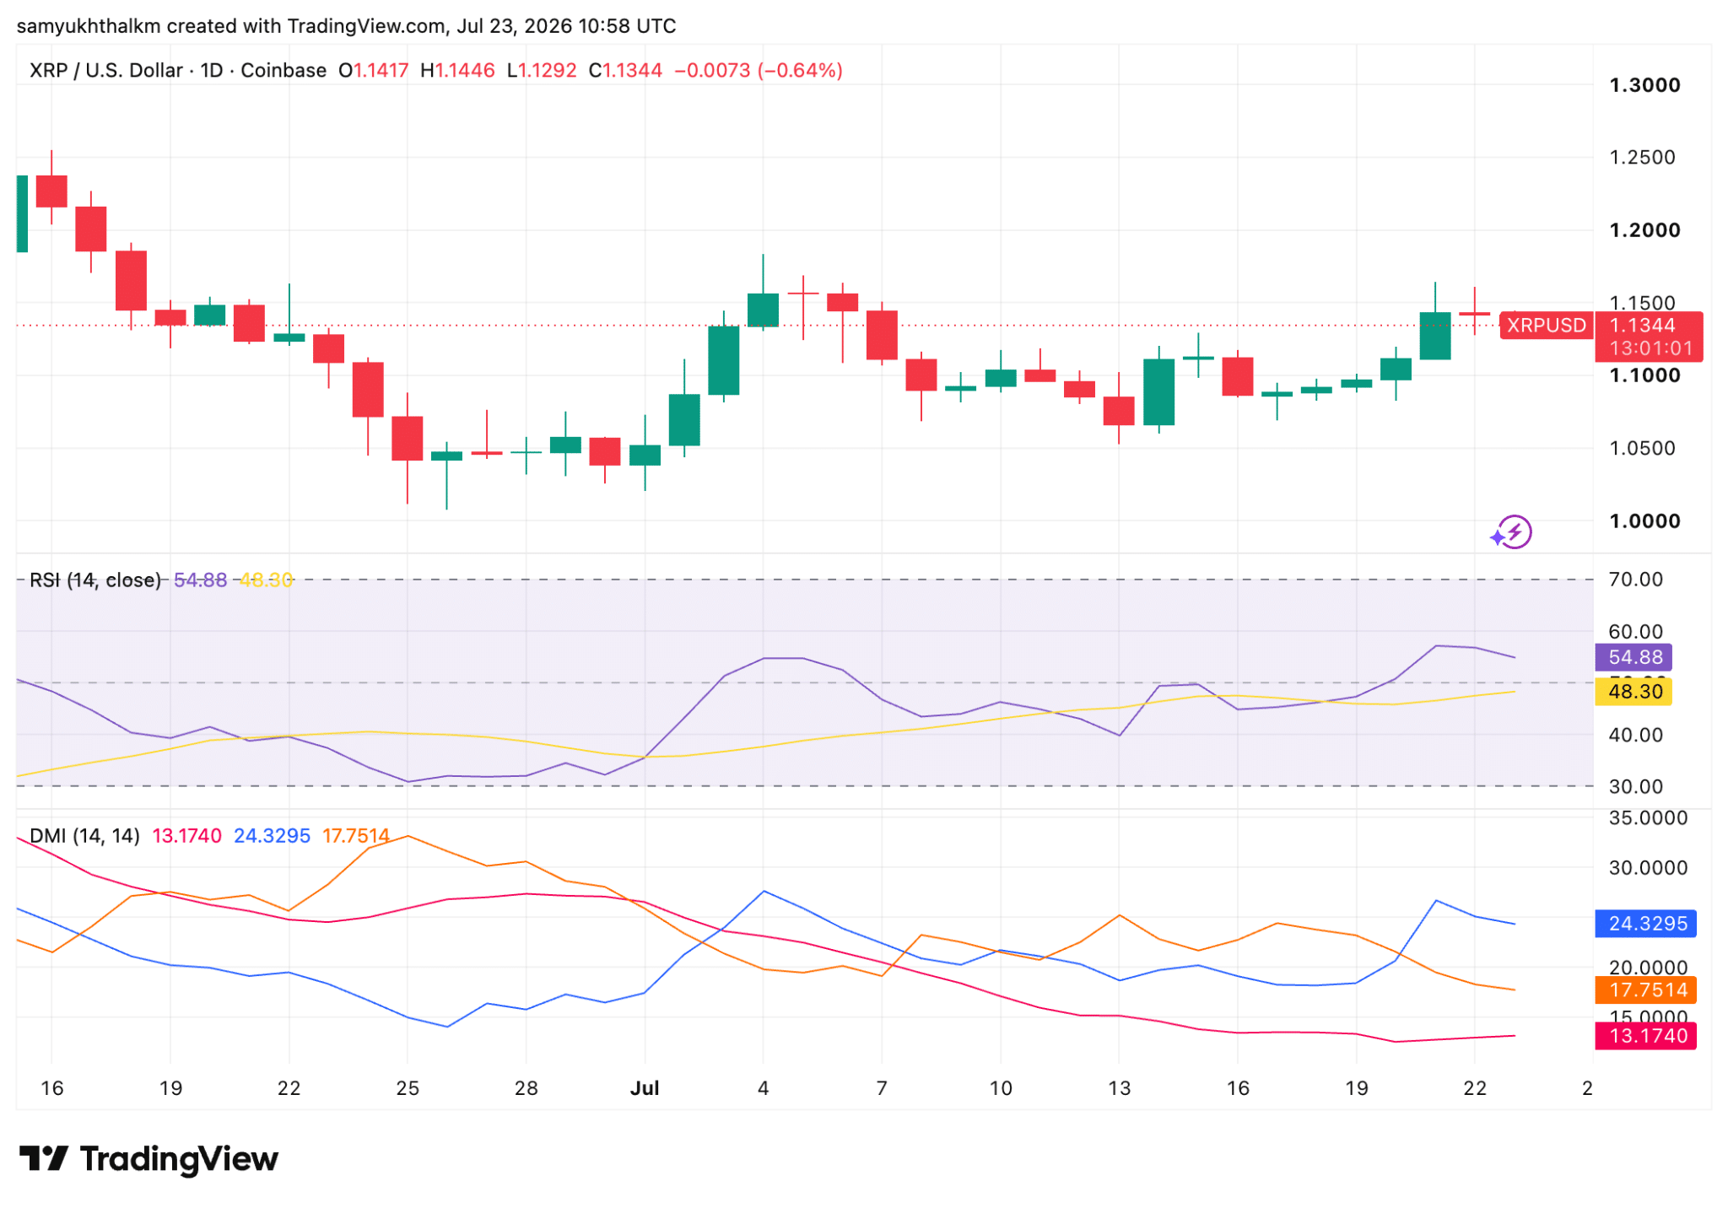Click the yellow RSI MA value 48.30 in legend
Viewport: 1728px width, 1208px height.
(x=266, y=580)
